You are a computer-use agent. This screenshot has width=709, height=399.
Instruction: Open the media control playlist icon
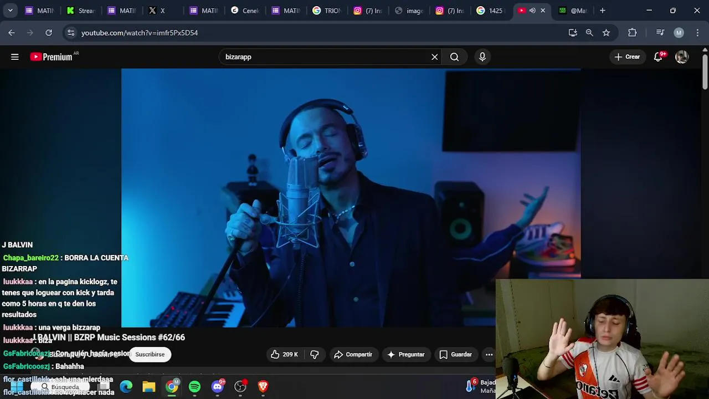[x=660, y=33]
